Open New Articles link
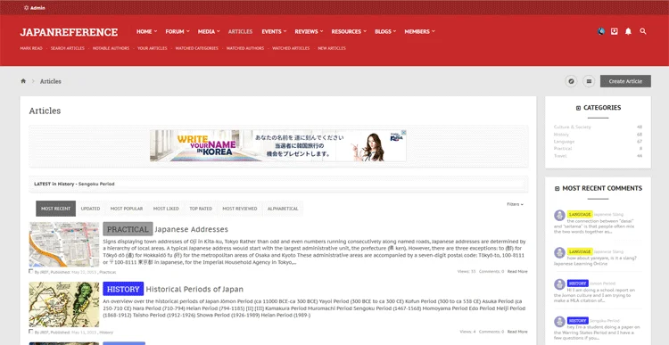The width and height of the screenshot is (669, 345). [x=332, y=48]
